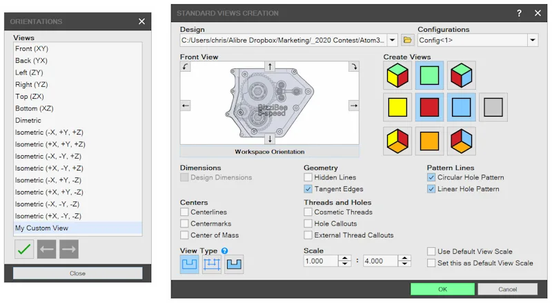
Task: Select Isometric (+X, -Y, -Z) view
Action: [78, 216]
